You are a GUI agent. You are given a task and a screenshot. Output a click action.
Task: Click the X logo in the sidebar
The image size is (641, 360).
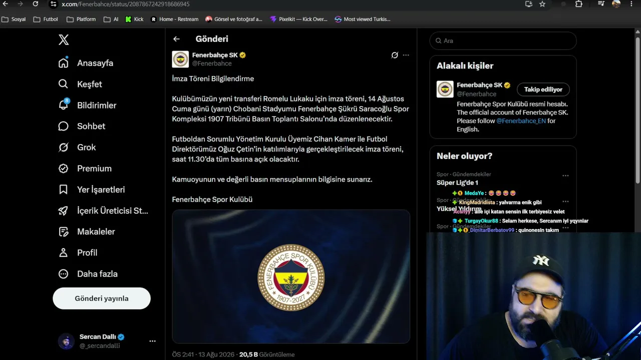64,40
